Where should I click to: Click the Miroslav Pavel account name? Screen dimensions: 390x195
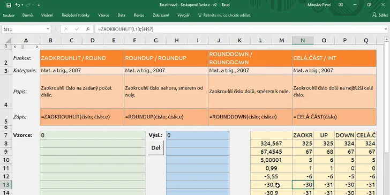319,5
